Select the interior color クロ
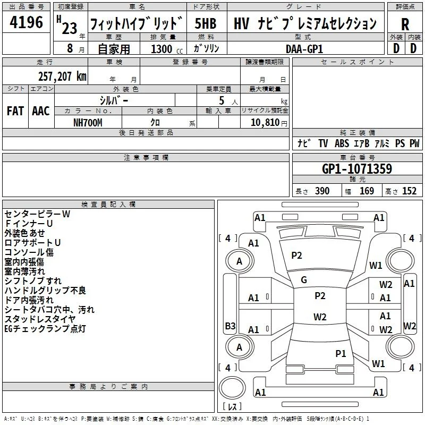The height and width of the screenshot is (425, 425). click(155, 123)
